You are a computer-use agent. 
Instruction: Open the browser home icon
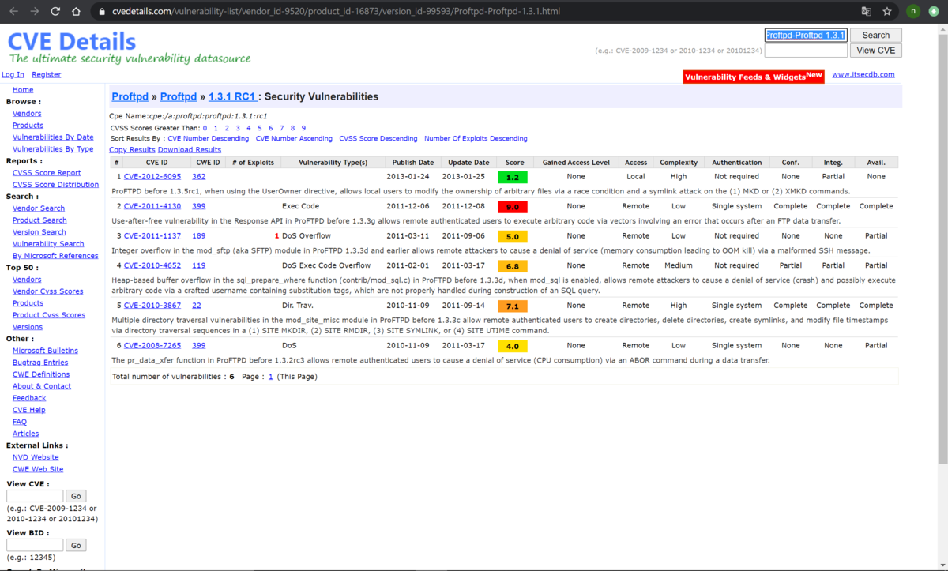pos(76,12)
